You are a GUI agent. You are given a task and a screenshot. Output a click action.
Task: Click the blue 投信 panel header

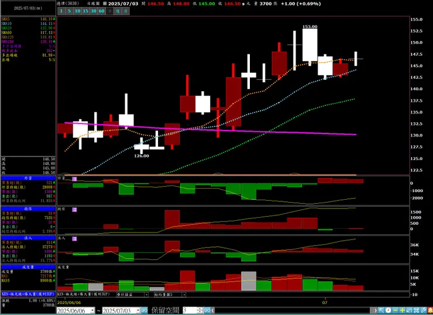coord(28,208)
